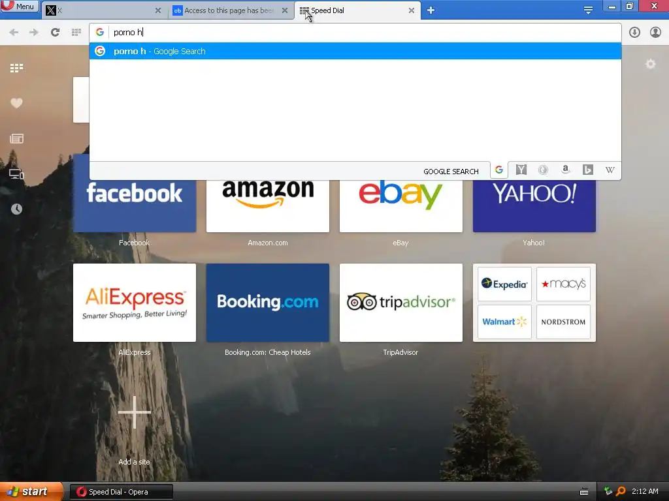
Task: Choose Wikipedia search engine icon
Action: 610,170
